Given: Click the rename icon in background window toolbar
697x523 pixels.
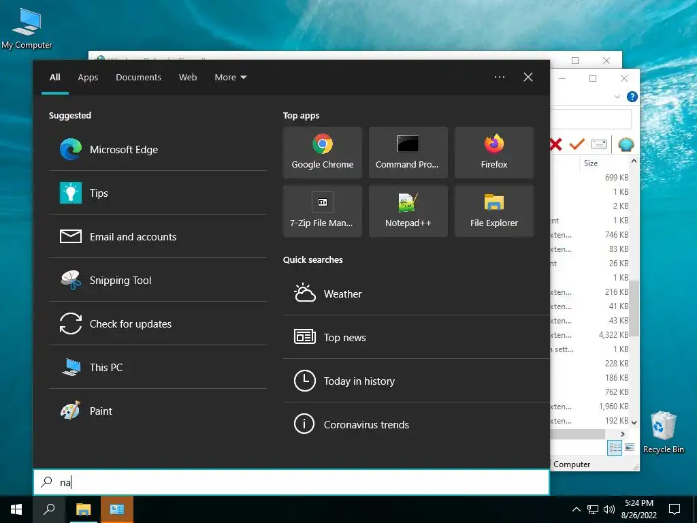Looking at the screenshot, I should 599,144.
